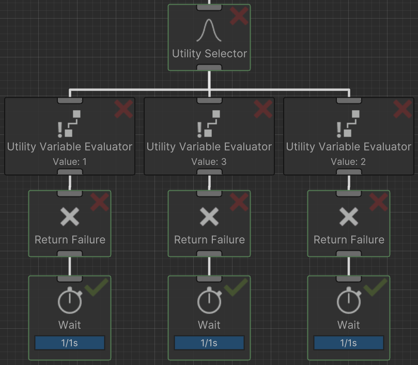Click the red X status on Utility Selector

(x=239, y=16)
